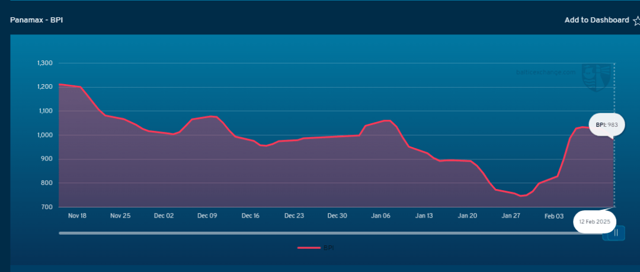The image size is (640, 272).
Task: Click the 1,200 y-axis value
Action: tap(45, 87)
